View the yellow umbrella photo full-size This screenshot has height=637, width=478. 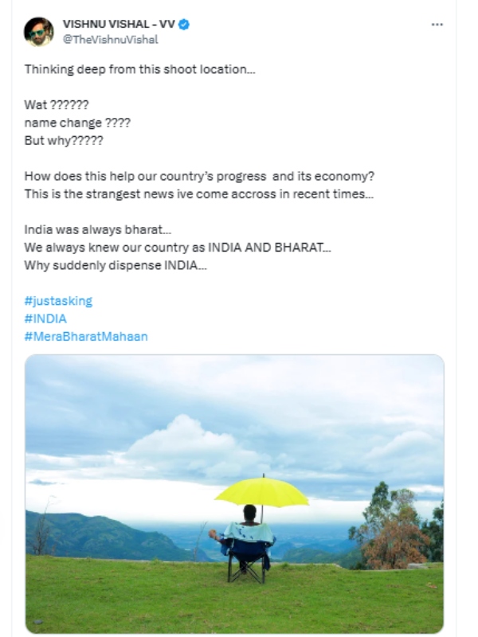pos(239,490)
